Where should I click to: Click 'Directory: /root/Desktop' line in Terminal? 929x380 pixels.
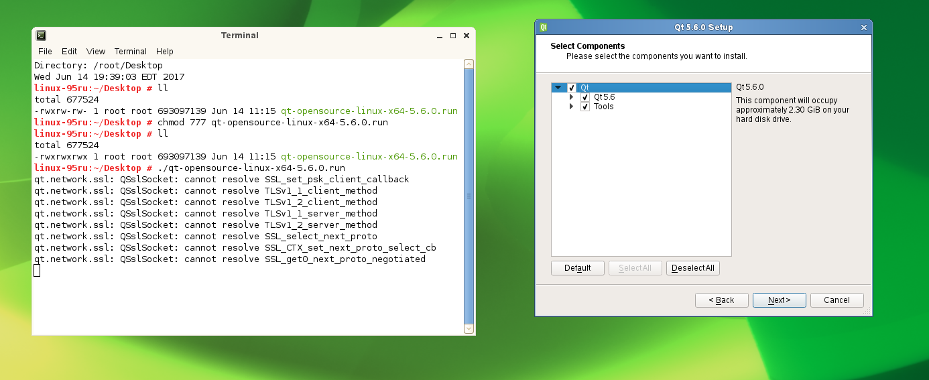pos(99,66)
